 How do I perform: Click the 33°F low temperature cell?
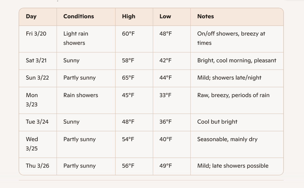click(x=165, y=95)
